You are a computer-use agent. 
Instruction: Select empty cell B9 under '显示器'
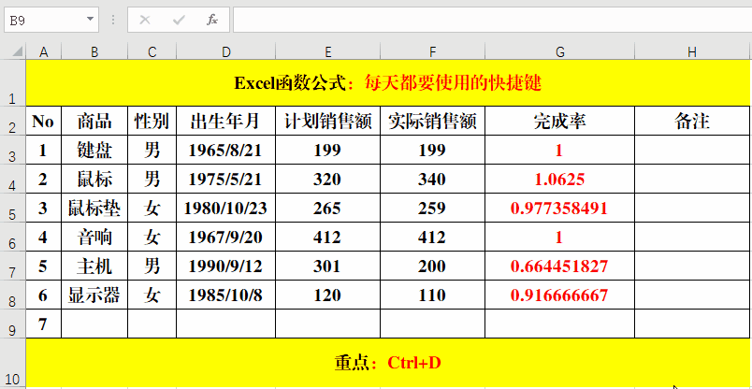(x=94, y=324)
